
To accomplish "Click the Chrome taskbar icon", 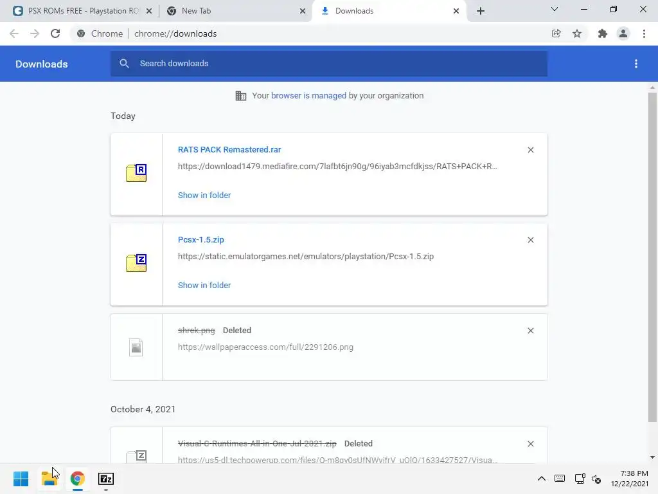I will pos(78,479).
